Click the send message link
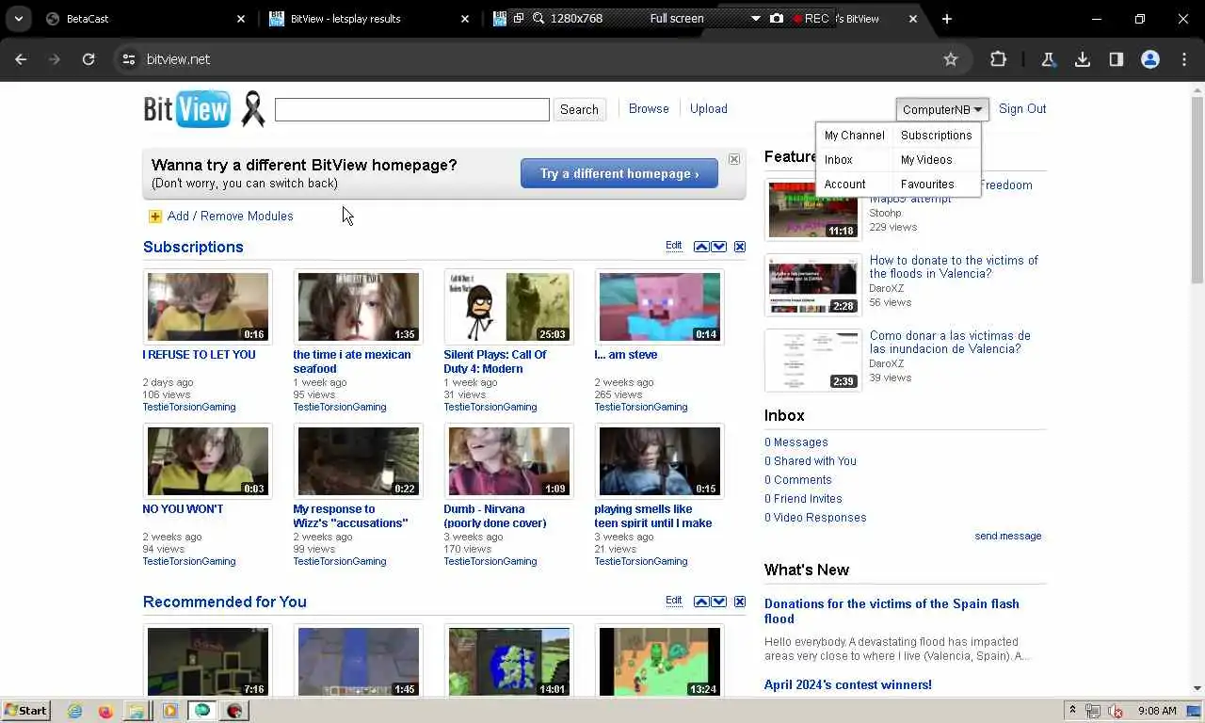 (1007, 536)
